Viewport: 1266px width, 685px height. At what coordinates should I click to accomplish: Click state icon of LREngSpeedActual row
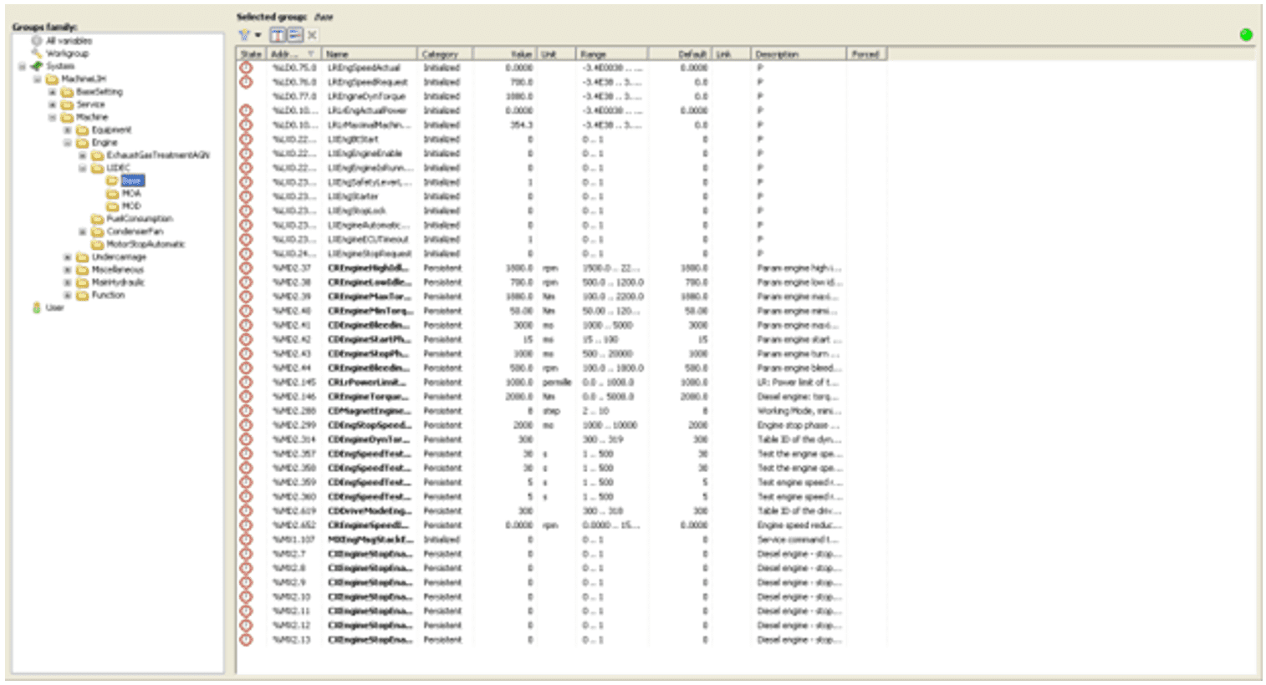pyautogui.click(x=246, y=68)
